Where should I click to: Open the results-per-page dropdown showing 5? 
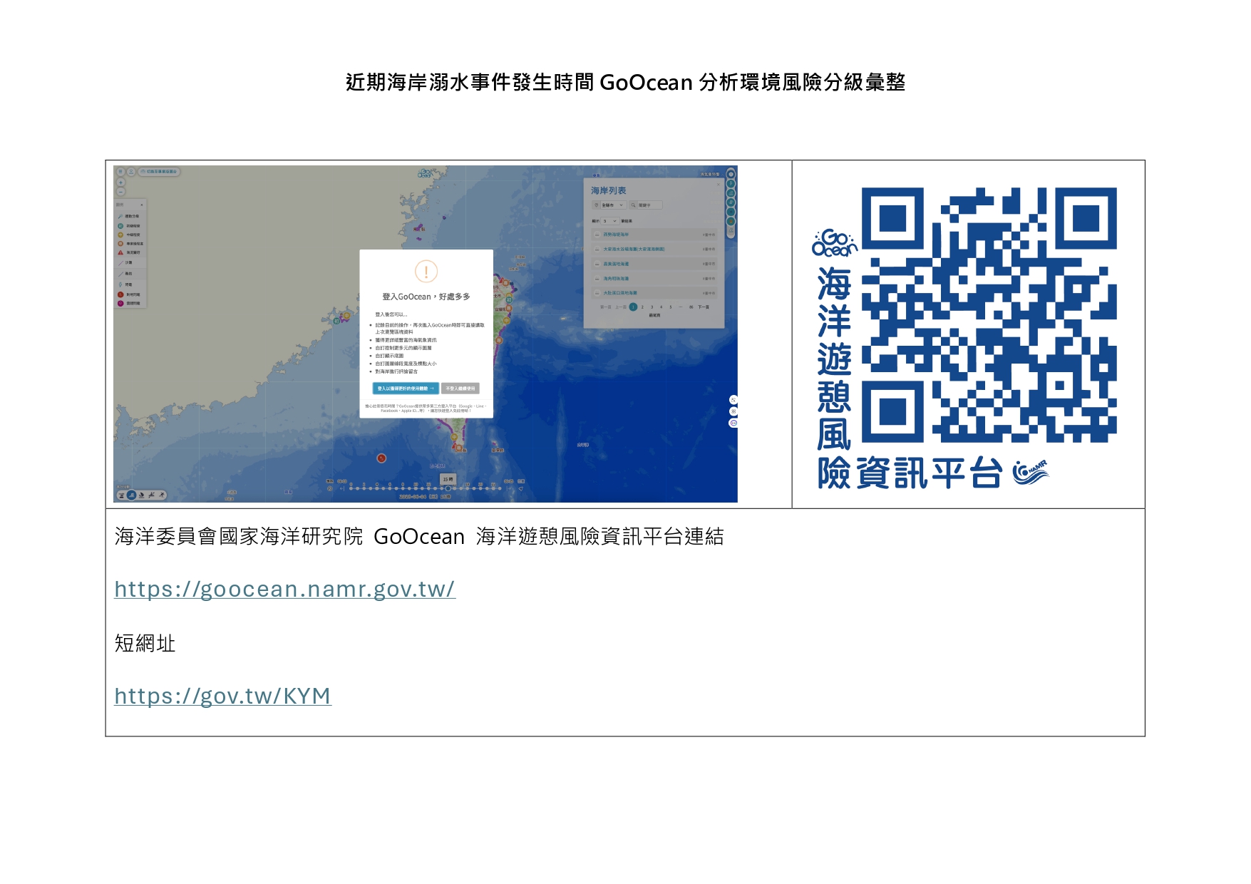(610, 221)
